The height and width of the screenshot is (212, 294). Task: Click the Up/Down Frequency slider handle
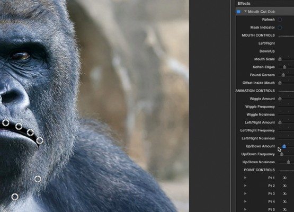[x=282, y=154]
